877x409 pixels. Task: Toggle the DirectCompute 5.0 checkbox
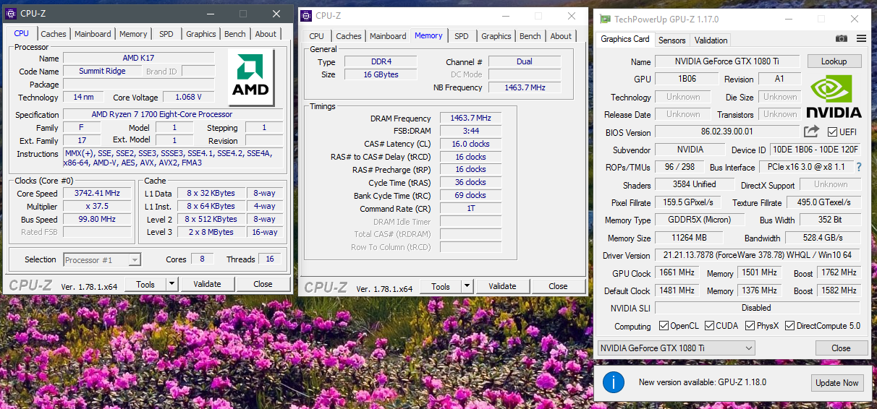[789, 326]
